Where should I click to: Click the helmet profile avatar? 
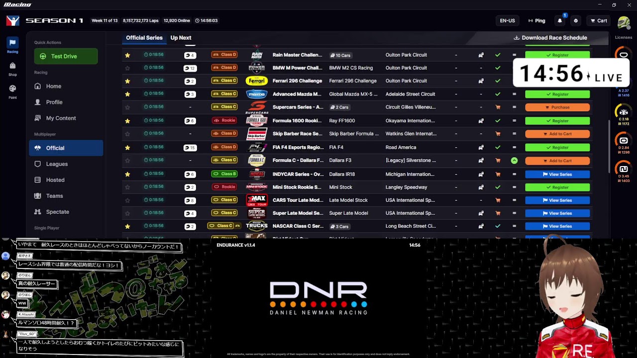point(624,22)
